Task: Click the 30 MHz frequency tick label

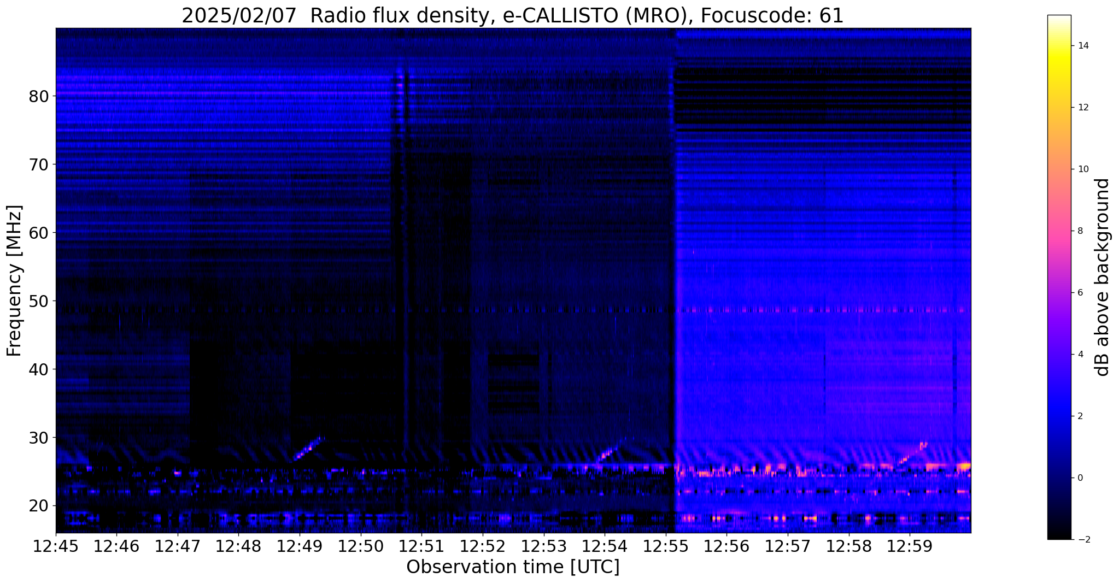Action: tap(39, 438)
